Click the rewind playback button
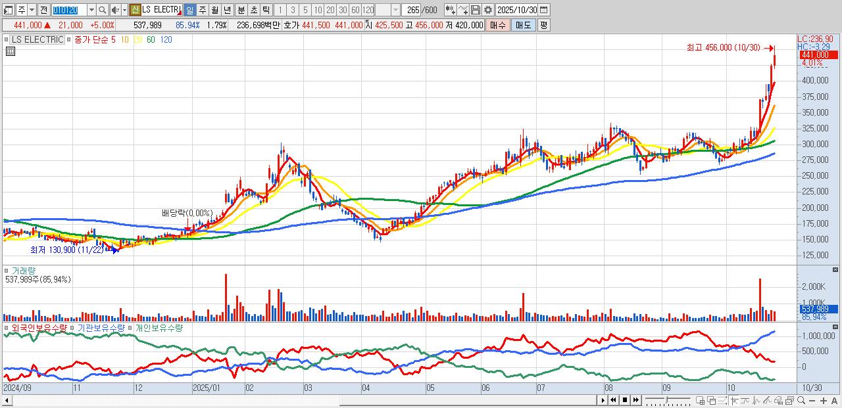The image size is (842, 408). coord(613,400)
